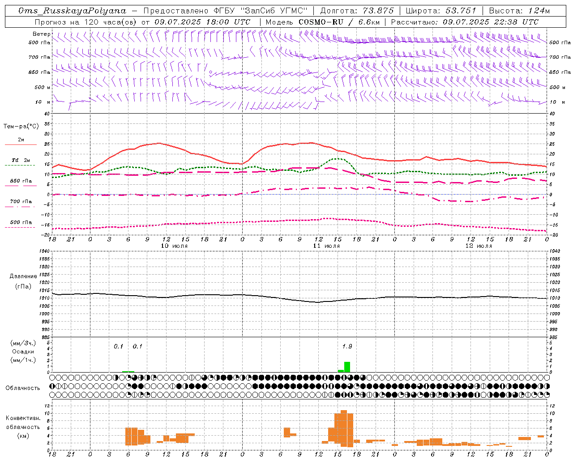Click the (мм/1ч.) precipitation unit label

[x=23, y=360]
